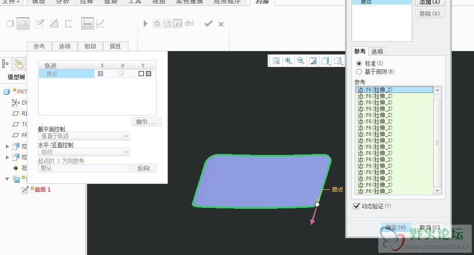Open the 截平面控制 dropdown showing 垂直于轨迹
This screenshot has width=474, height=255.
(x=84, y=136)
